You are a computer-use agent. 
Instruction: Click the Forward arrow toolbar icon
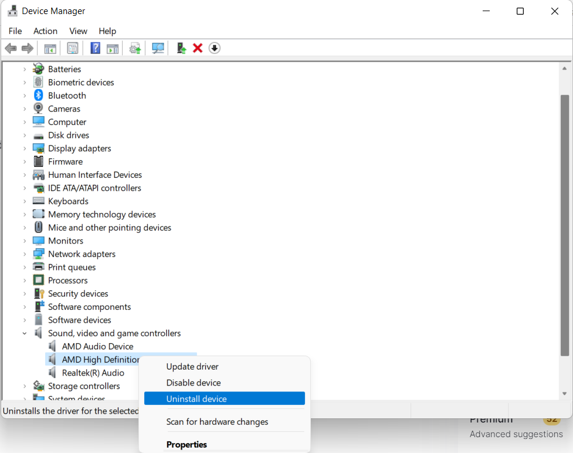pos(28,48)
